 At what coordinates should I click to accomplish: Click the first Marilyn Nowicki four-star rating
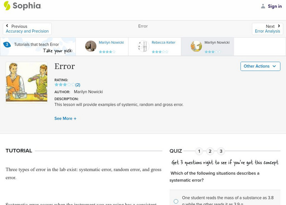[107, 52]
